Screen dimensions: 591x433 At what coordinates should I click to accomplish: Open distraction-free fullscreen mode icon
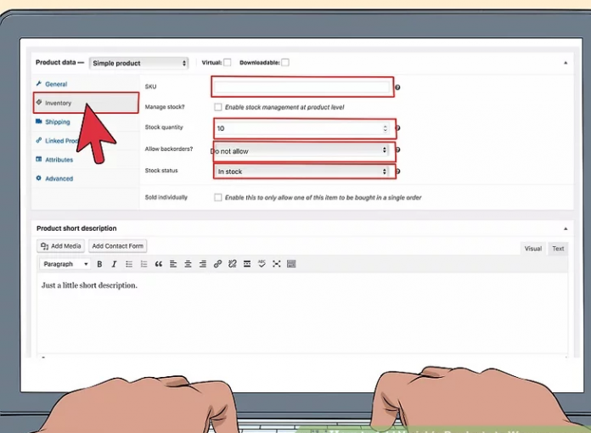pyautogui.click(x=276, y=264)
